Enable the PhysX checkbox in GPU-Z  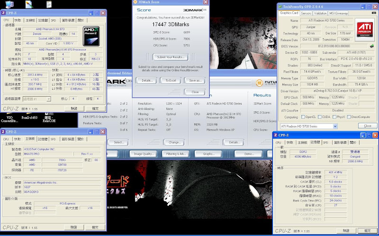334,117
